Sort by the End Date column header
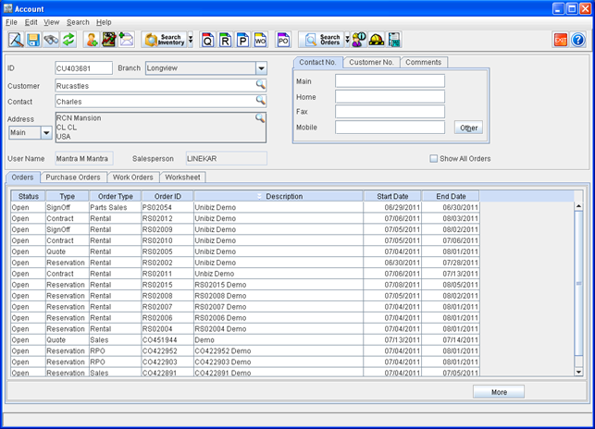 (x=451, y=196)
